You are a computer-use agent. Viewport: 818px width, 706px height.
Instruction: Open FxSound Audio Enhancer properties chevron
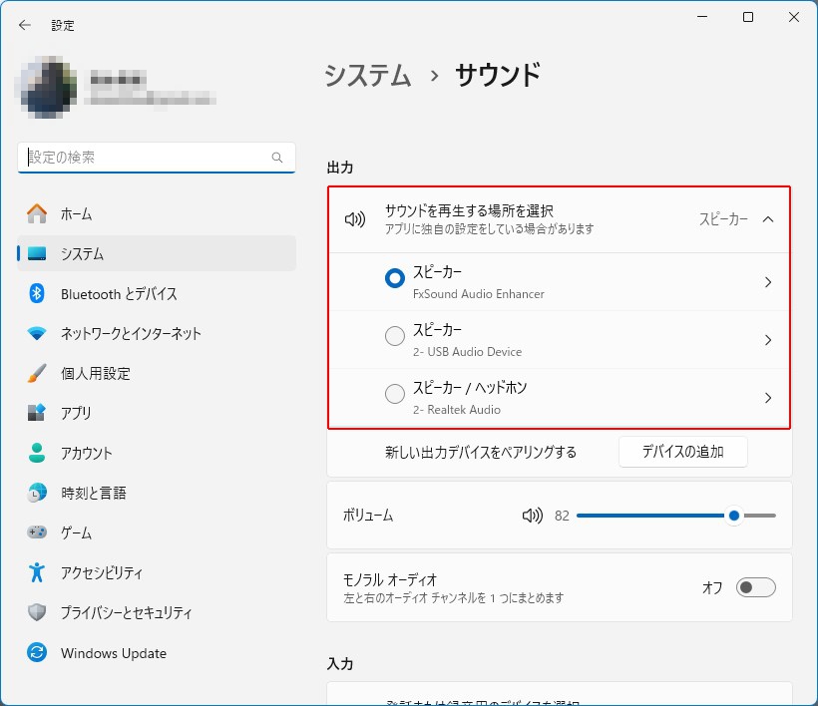(x=767, y=282)
